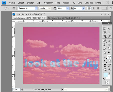
Task: Open the warp text dialog
Action: point(111,8)
